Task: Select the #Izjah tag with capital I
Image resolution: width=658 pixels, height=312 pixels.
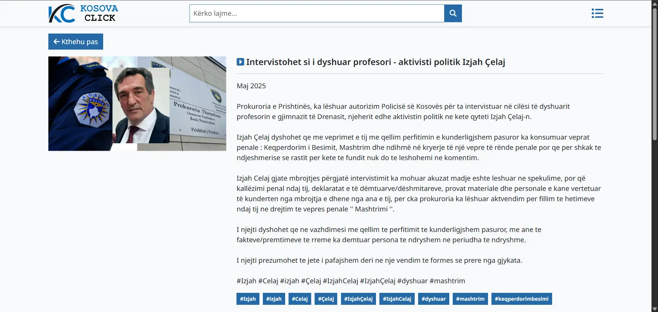Action: (248, 299)
